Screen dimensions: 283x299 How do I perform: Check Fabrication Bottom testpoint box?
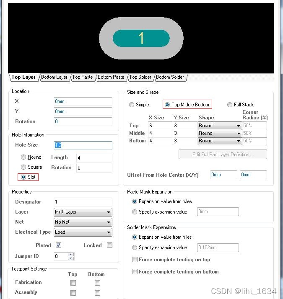(x=97, y=283)
